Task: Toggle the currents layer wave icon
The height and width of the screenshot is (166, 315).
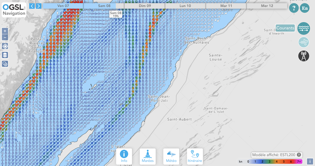Action: (x=304, y=28)
